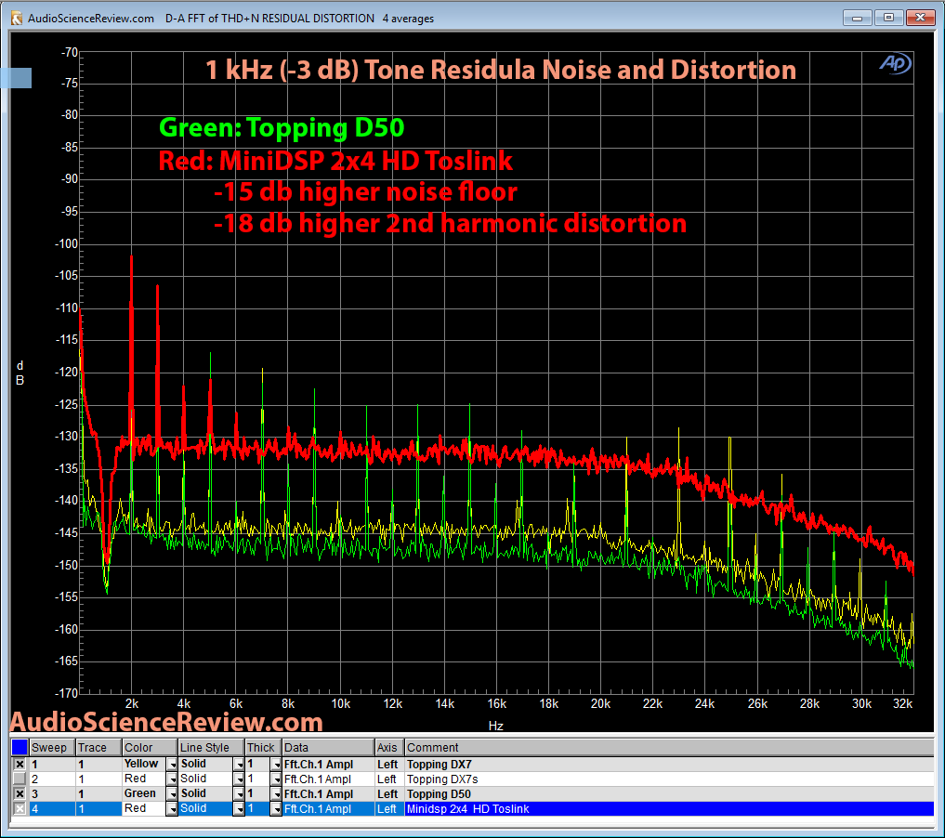The image size is (945, 838).
Task: Open Thick dropdown for Topping DX7s
Action: [276, 779]
